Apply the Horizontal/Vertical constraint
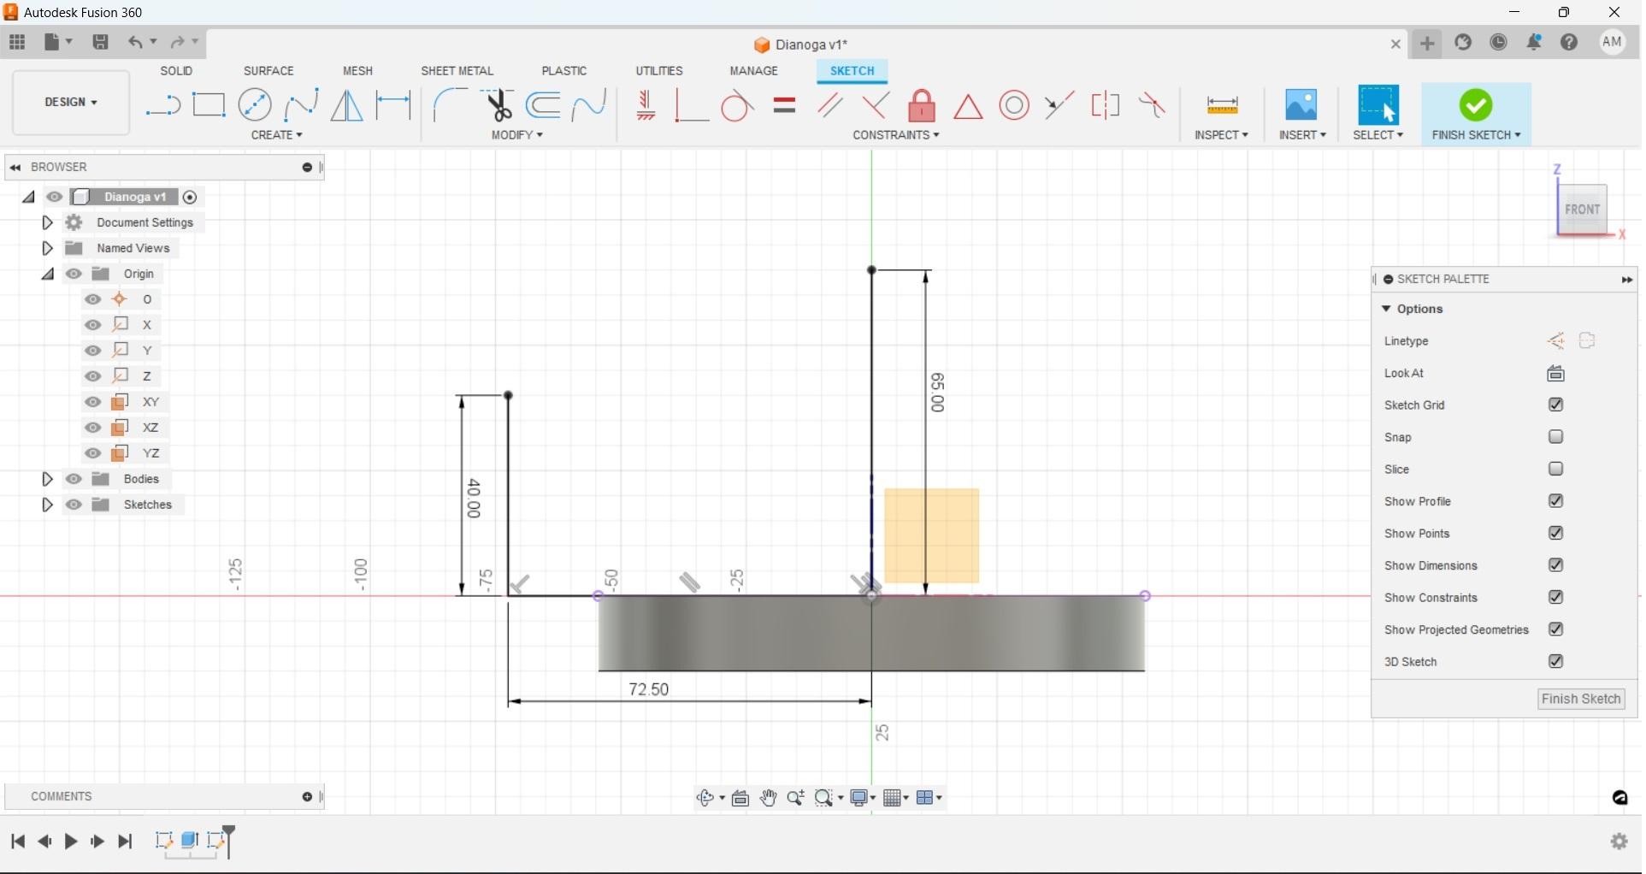 [x=646, y=105]
